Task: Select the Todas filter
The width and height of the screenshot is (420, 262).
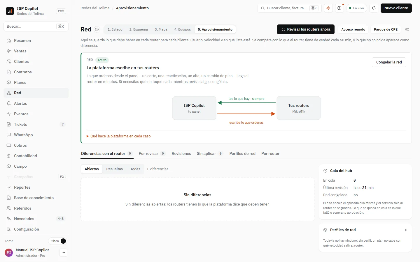Action: tap(135, 169)
